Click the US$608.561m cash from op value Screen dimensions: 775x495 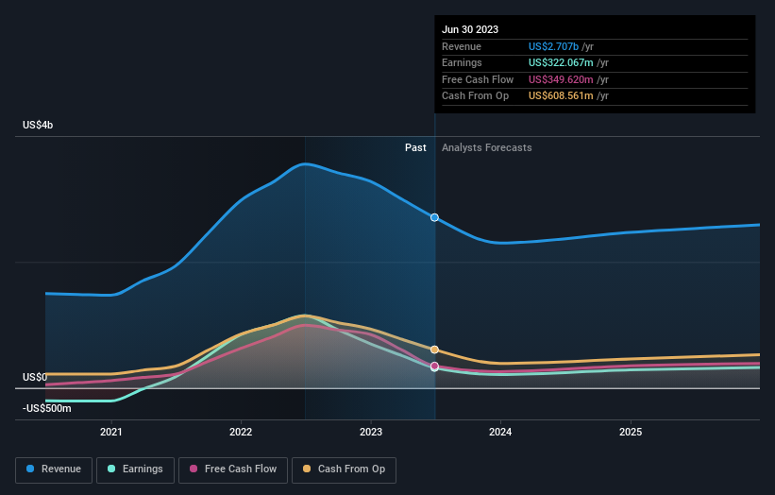(x=561, y=96)
